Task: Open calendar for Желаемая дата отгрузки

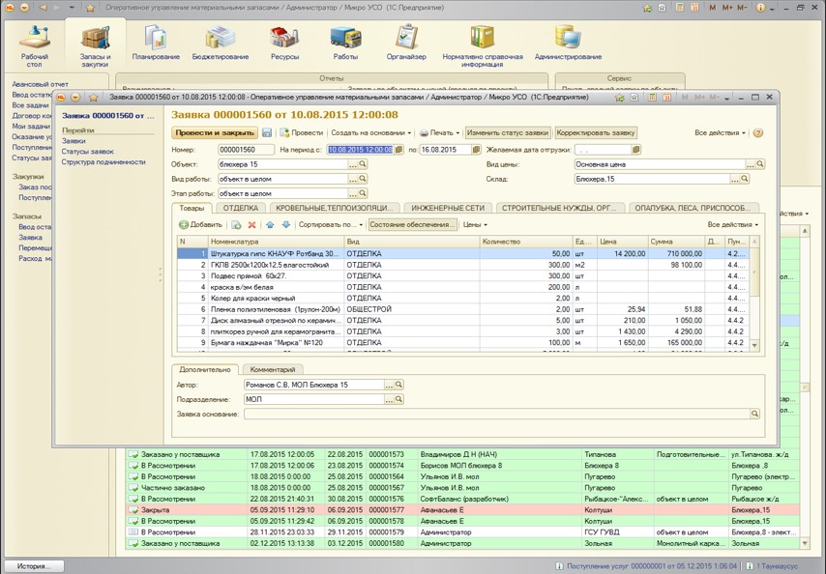Action: [635, 150]
